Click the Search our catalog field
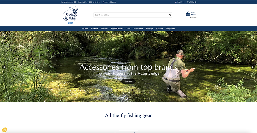257x133 pixels. 131,15
